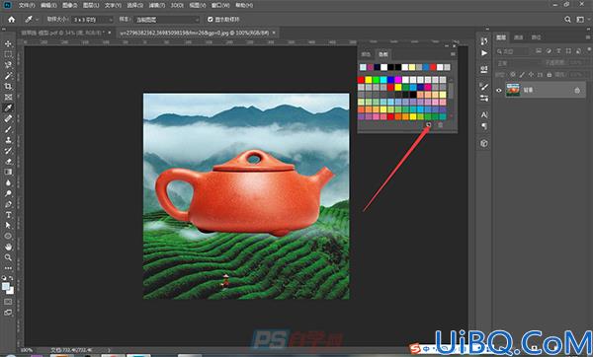
Task: Select the Zoom tool
Action: pos(8,257)
